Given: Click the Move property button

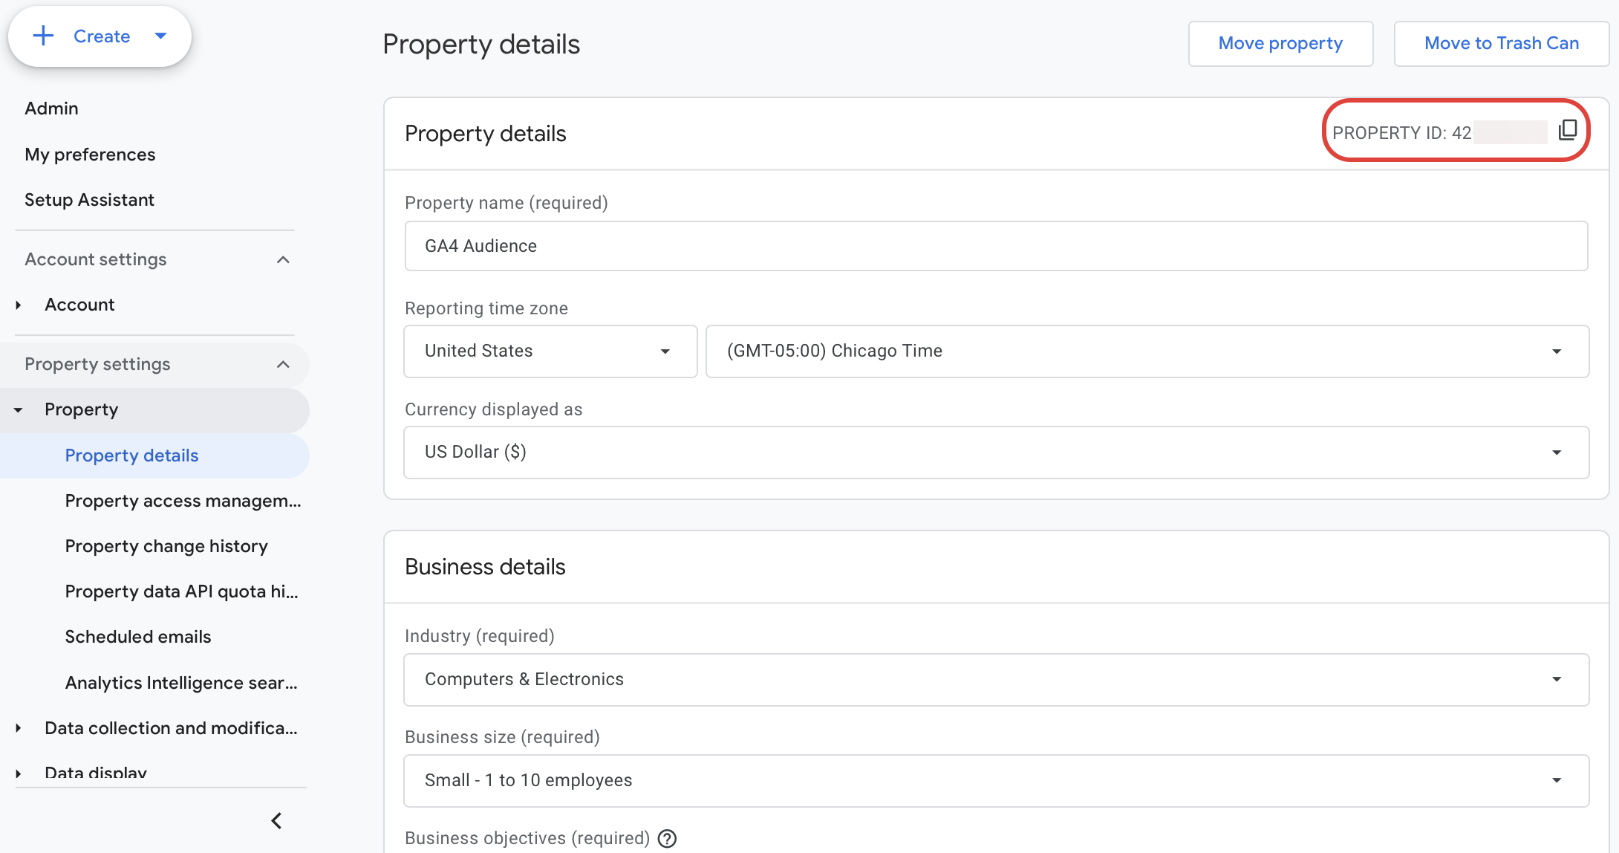Looking at the screenshot, I should [1280, 43].
